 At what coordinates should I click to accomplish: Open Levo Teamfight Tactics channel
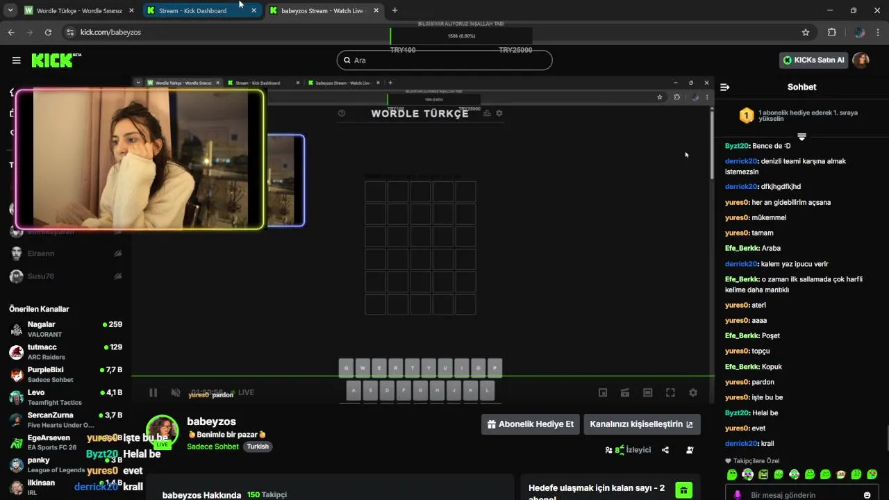[x=66, y=397]
